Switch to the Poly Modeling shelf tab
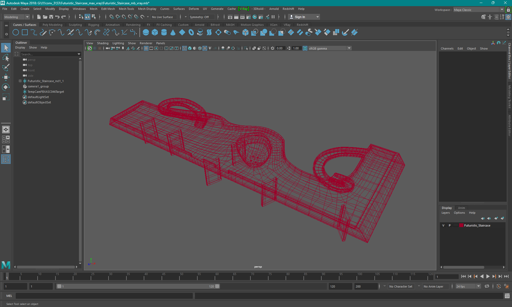 (52, 25)
